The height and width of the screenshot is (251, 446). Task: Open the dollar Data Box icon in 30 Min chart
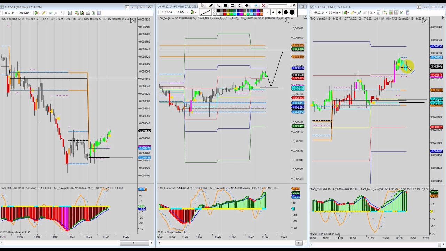[402, 13]
